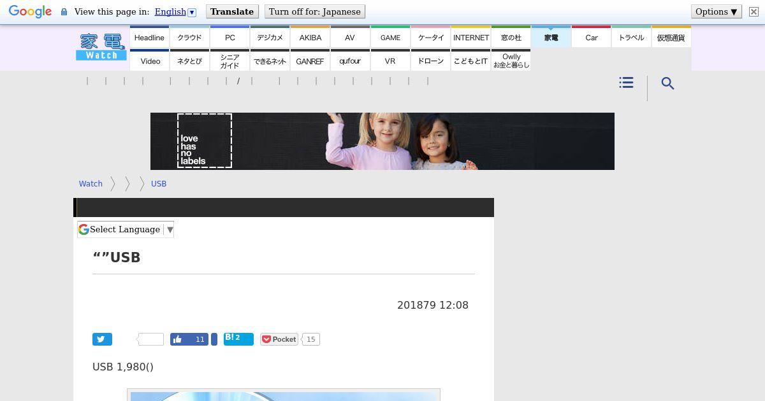765x401 pixels.
Task: Click the Google logo in translate bar
Action: (30, 11)
